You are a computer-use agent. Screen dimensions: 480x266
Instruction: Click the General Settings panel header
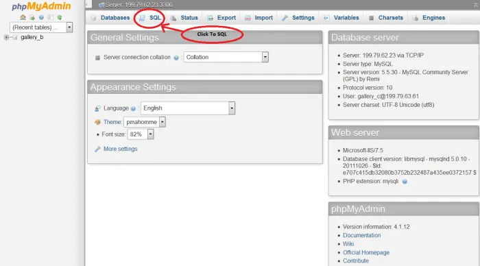[x=205, y=37]
